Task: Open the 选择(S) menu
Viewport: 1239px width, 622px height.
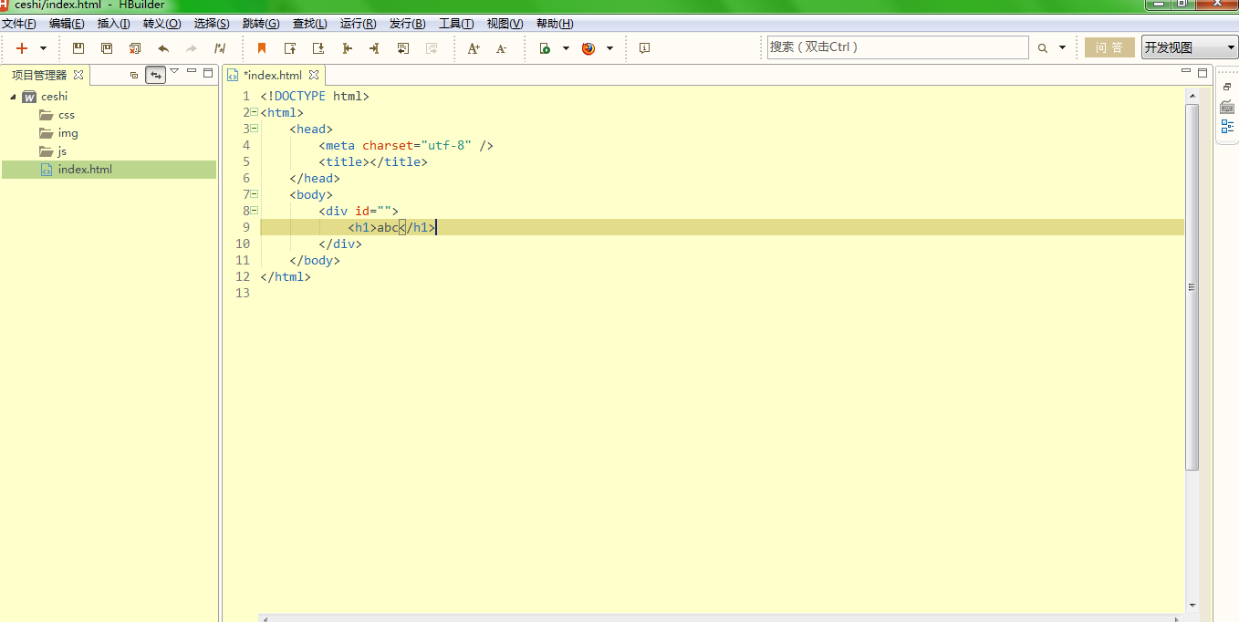Action: click(x=212, y=24)
